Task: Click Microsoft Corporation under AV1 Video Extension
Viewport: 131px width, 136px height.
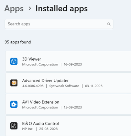Action: coord(40,107)
